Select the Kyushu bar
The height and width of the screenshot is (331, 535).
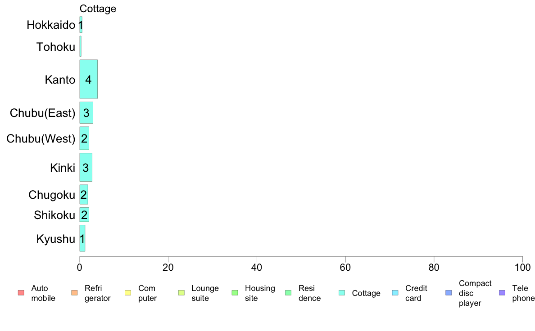tap(82, 238)
